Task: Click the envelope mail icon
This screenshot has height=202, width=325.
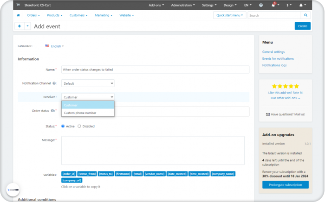Action: click(268, 114)
